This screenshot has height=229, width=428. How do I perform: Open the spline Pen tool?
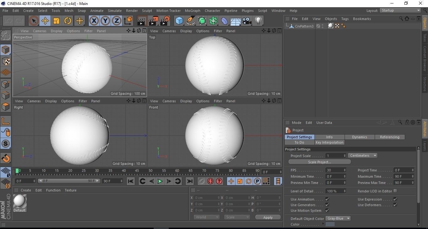point(191,21)
